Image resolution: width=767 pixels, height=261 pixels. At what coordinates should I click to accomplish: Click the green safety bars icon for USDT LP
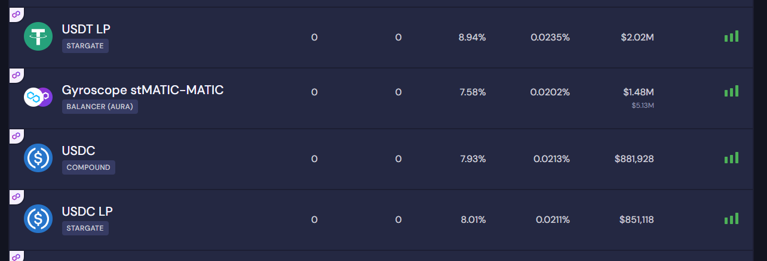[731, 36]
